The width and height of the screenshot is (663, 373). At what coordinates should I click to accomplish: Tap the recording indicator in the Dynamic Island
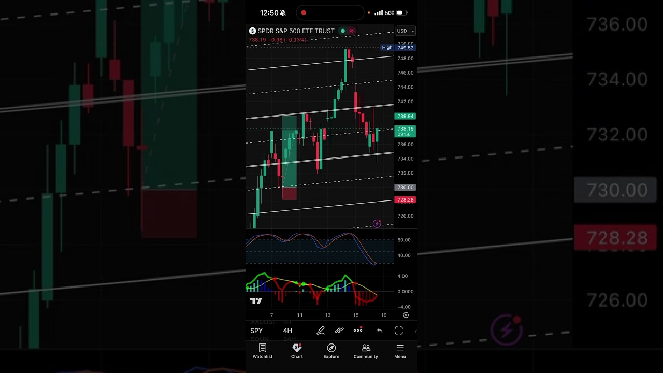point(304,12)
